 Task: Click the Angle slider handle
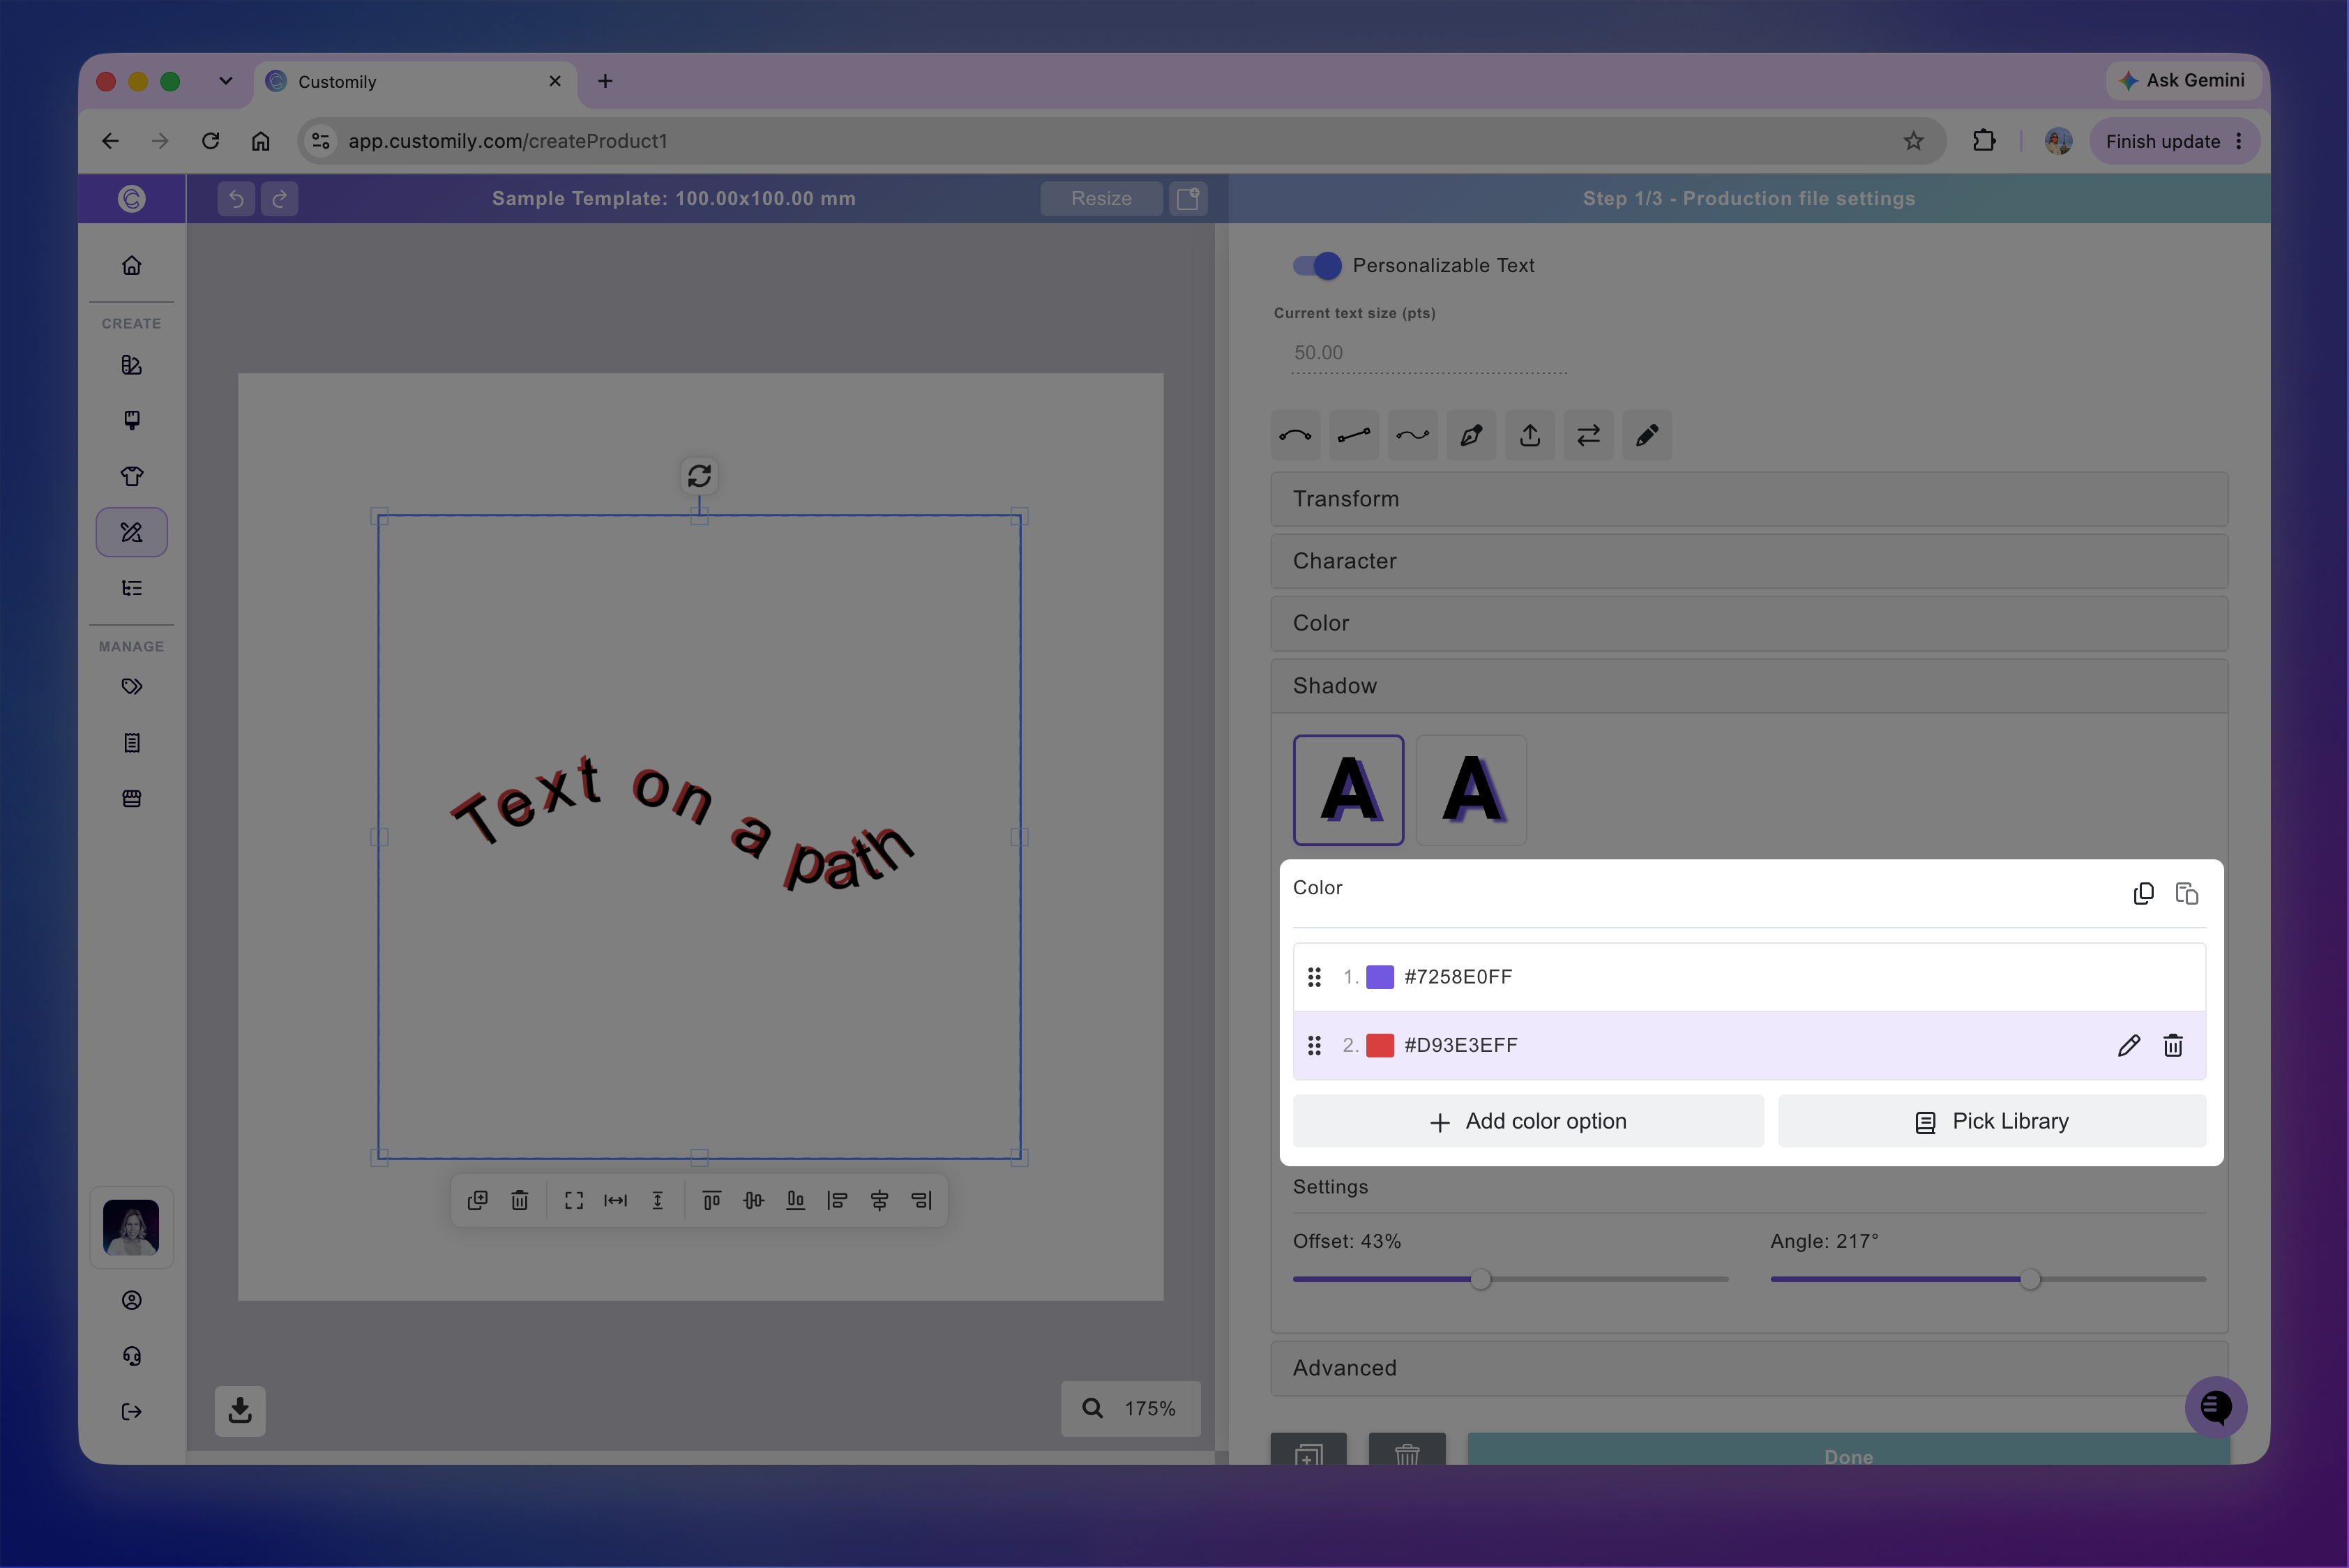click(2030, 1279)
